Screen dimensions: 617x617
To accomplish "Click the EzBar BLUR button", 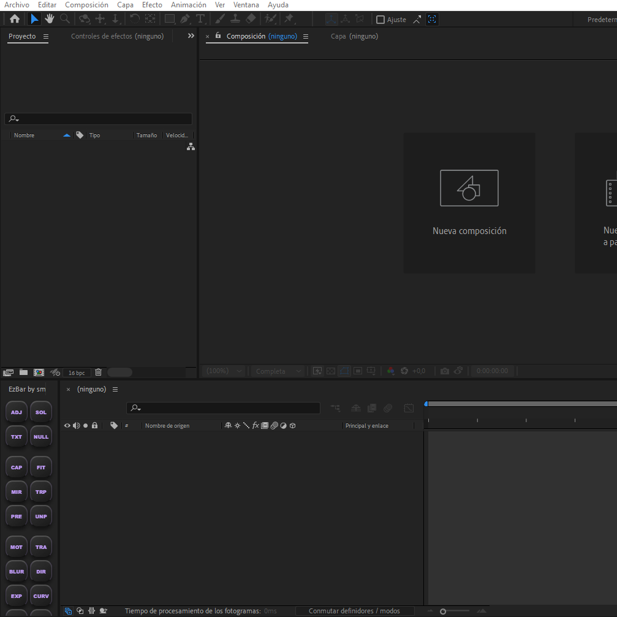I will (17, 572).
